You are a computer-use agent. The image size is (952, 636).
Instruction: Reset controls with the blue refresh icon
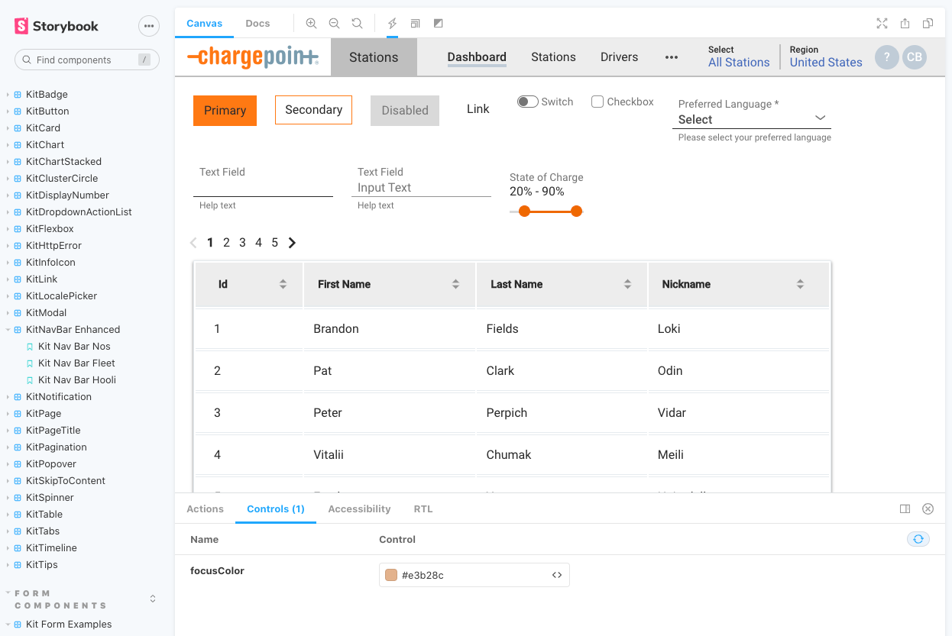click(x=918, y=539)
